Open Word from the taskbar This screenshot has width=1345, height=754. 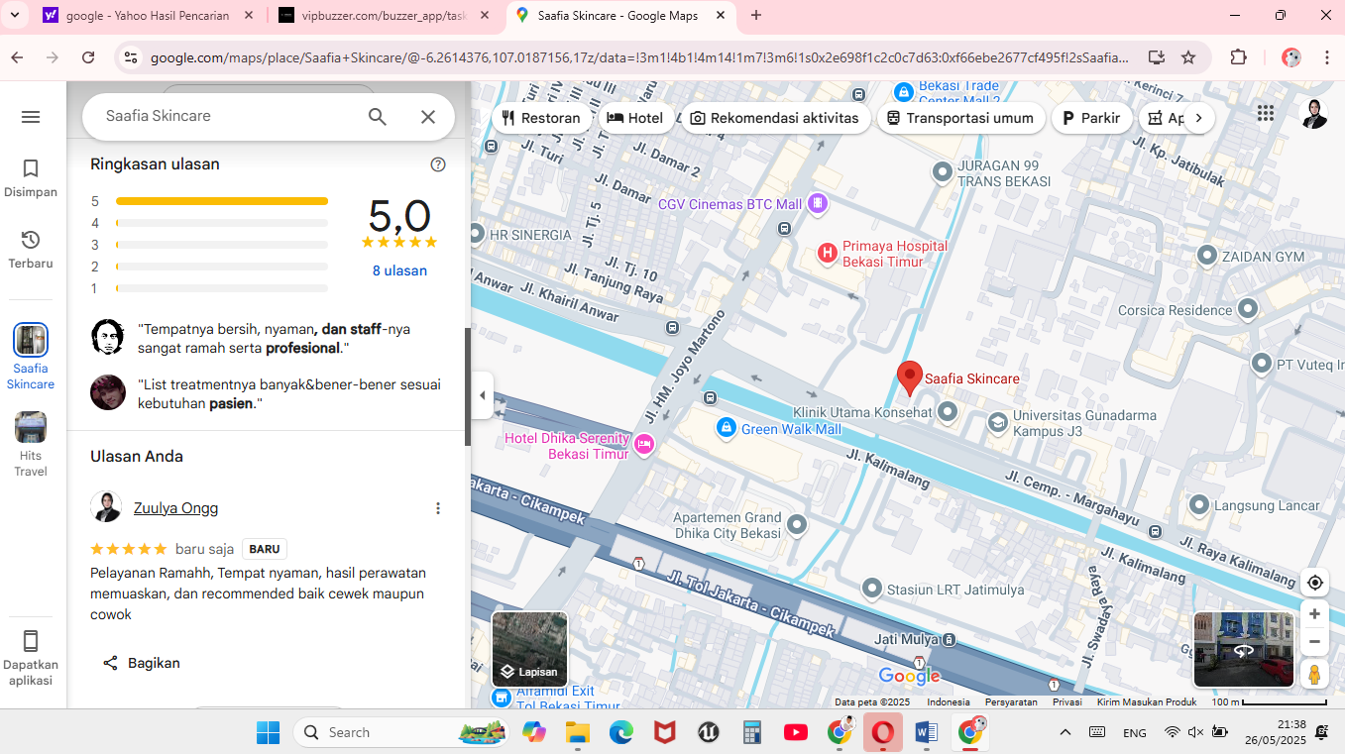click(x=926, y=732)
